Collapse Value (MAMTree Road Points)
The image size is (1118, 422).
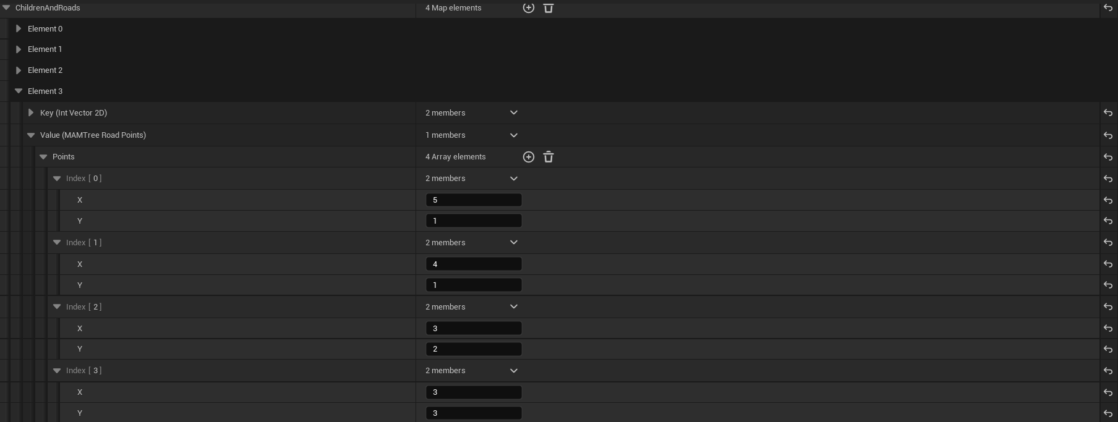click(x=31, y=135)
